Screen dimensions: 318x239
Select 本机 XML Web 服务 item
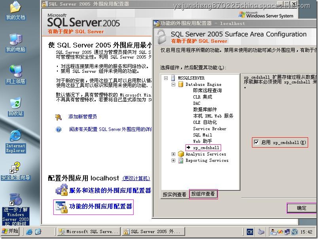[213, 116]
